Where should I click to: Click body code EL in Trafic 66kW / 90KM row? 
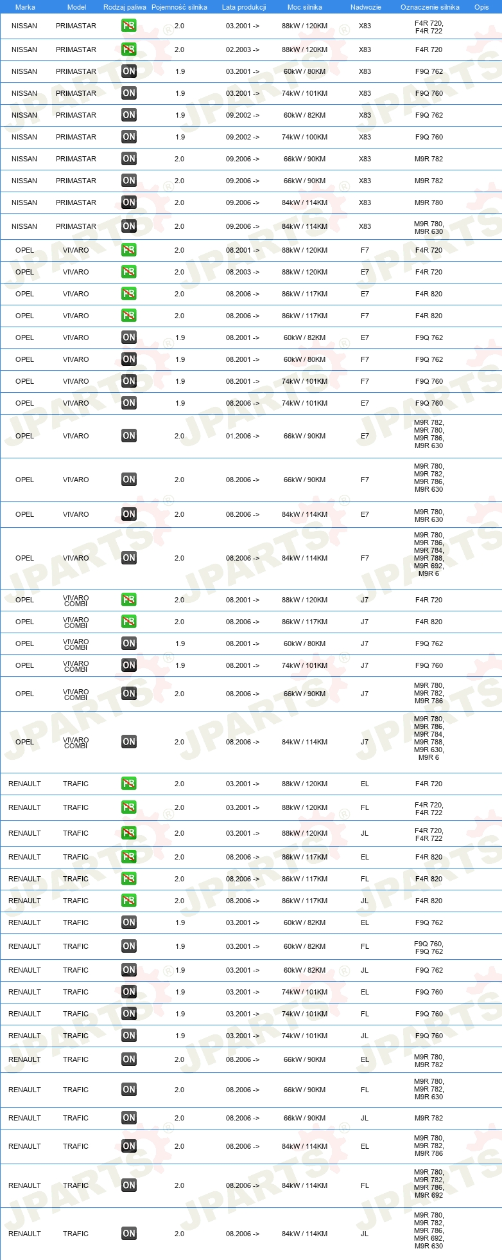[x=365, y=1059]
